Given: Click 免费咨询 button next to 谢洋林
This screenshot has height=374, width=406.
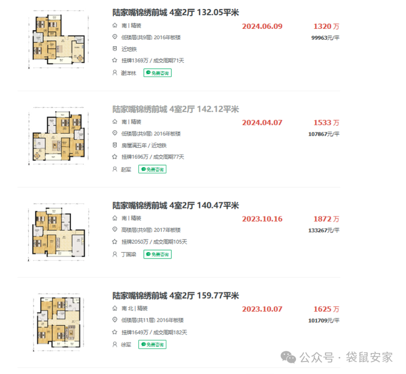Looking at the screenshot, I should (158, 73).
